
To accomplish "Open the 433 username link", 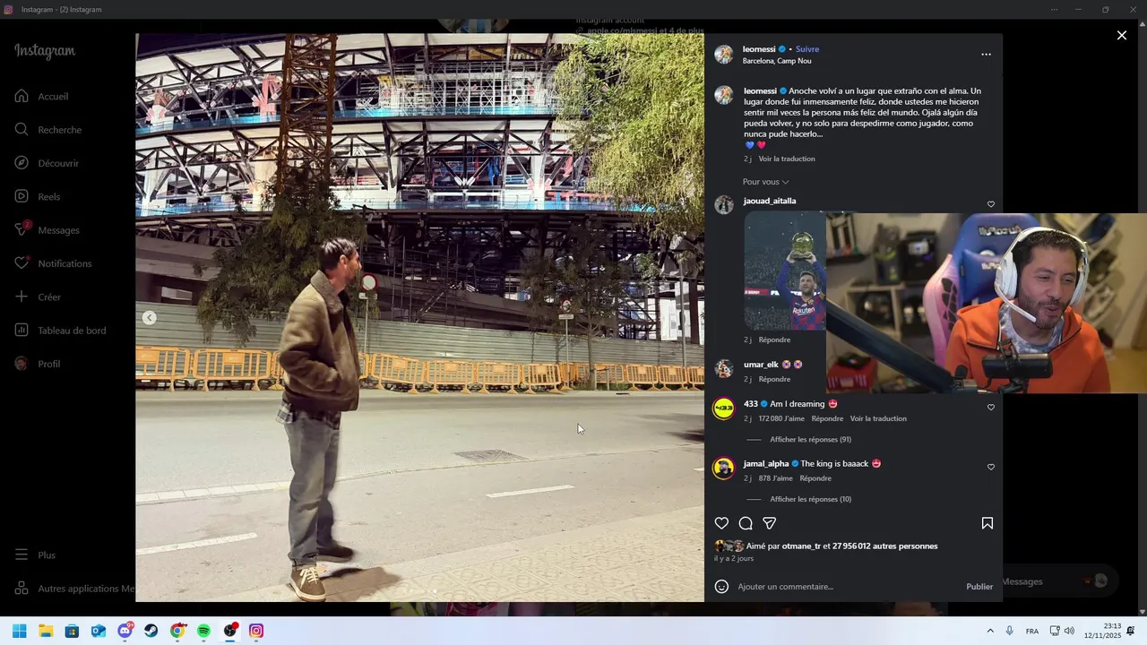I will tap(750, 404).
